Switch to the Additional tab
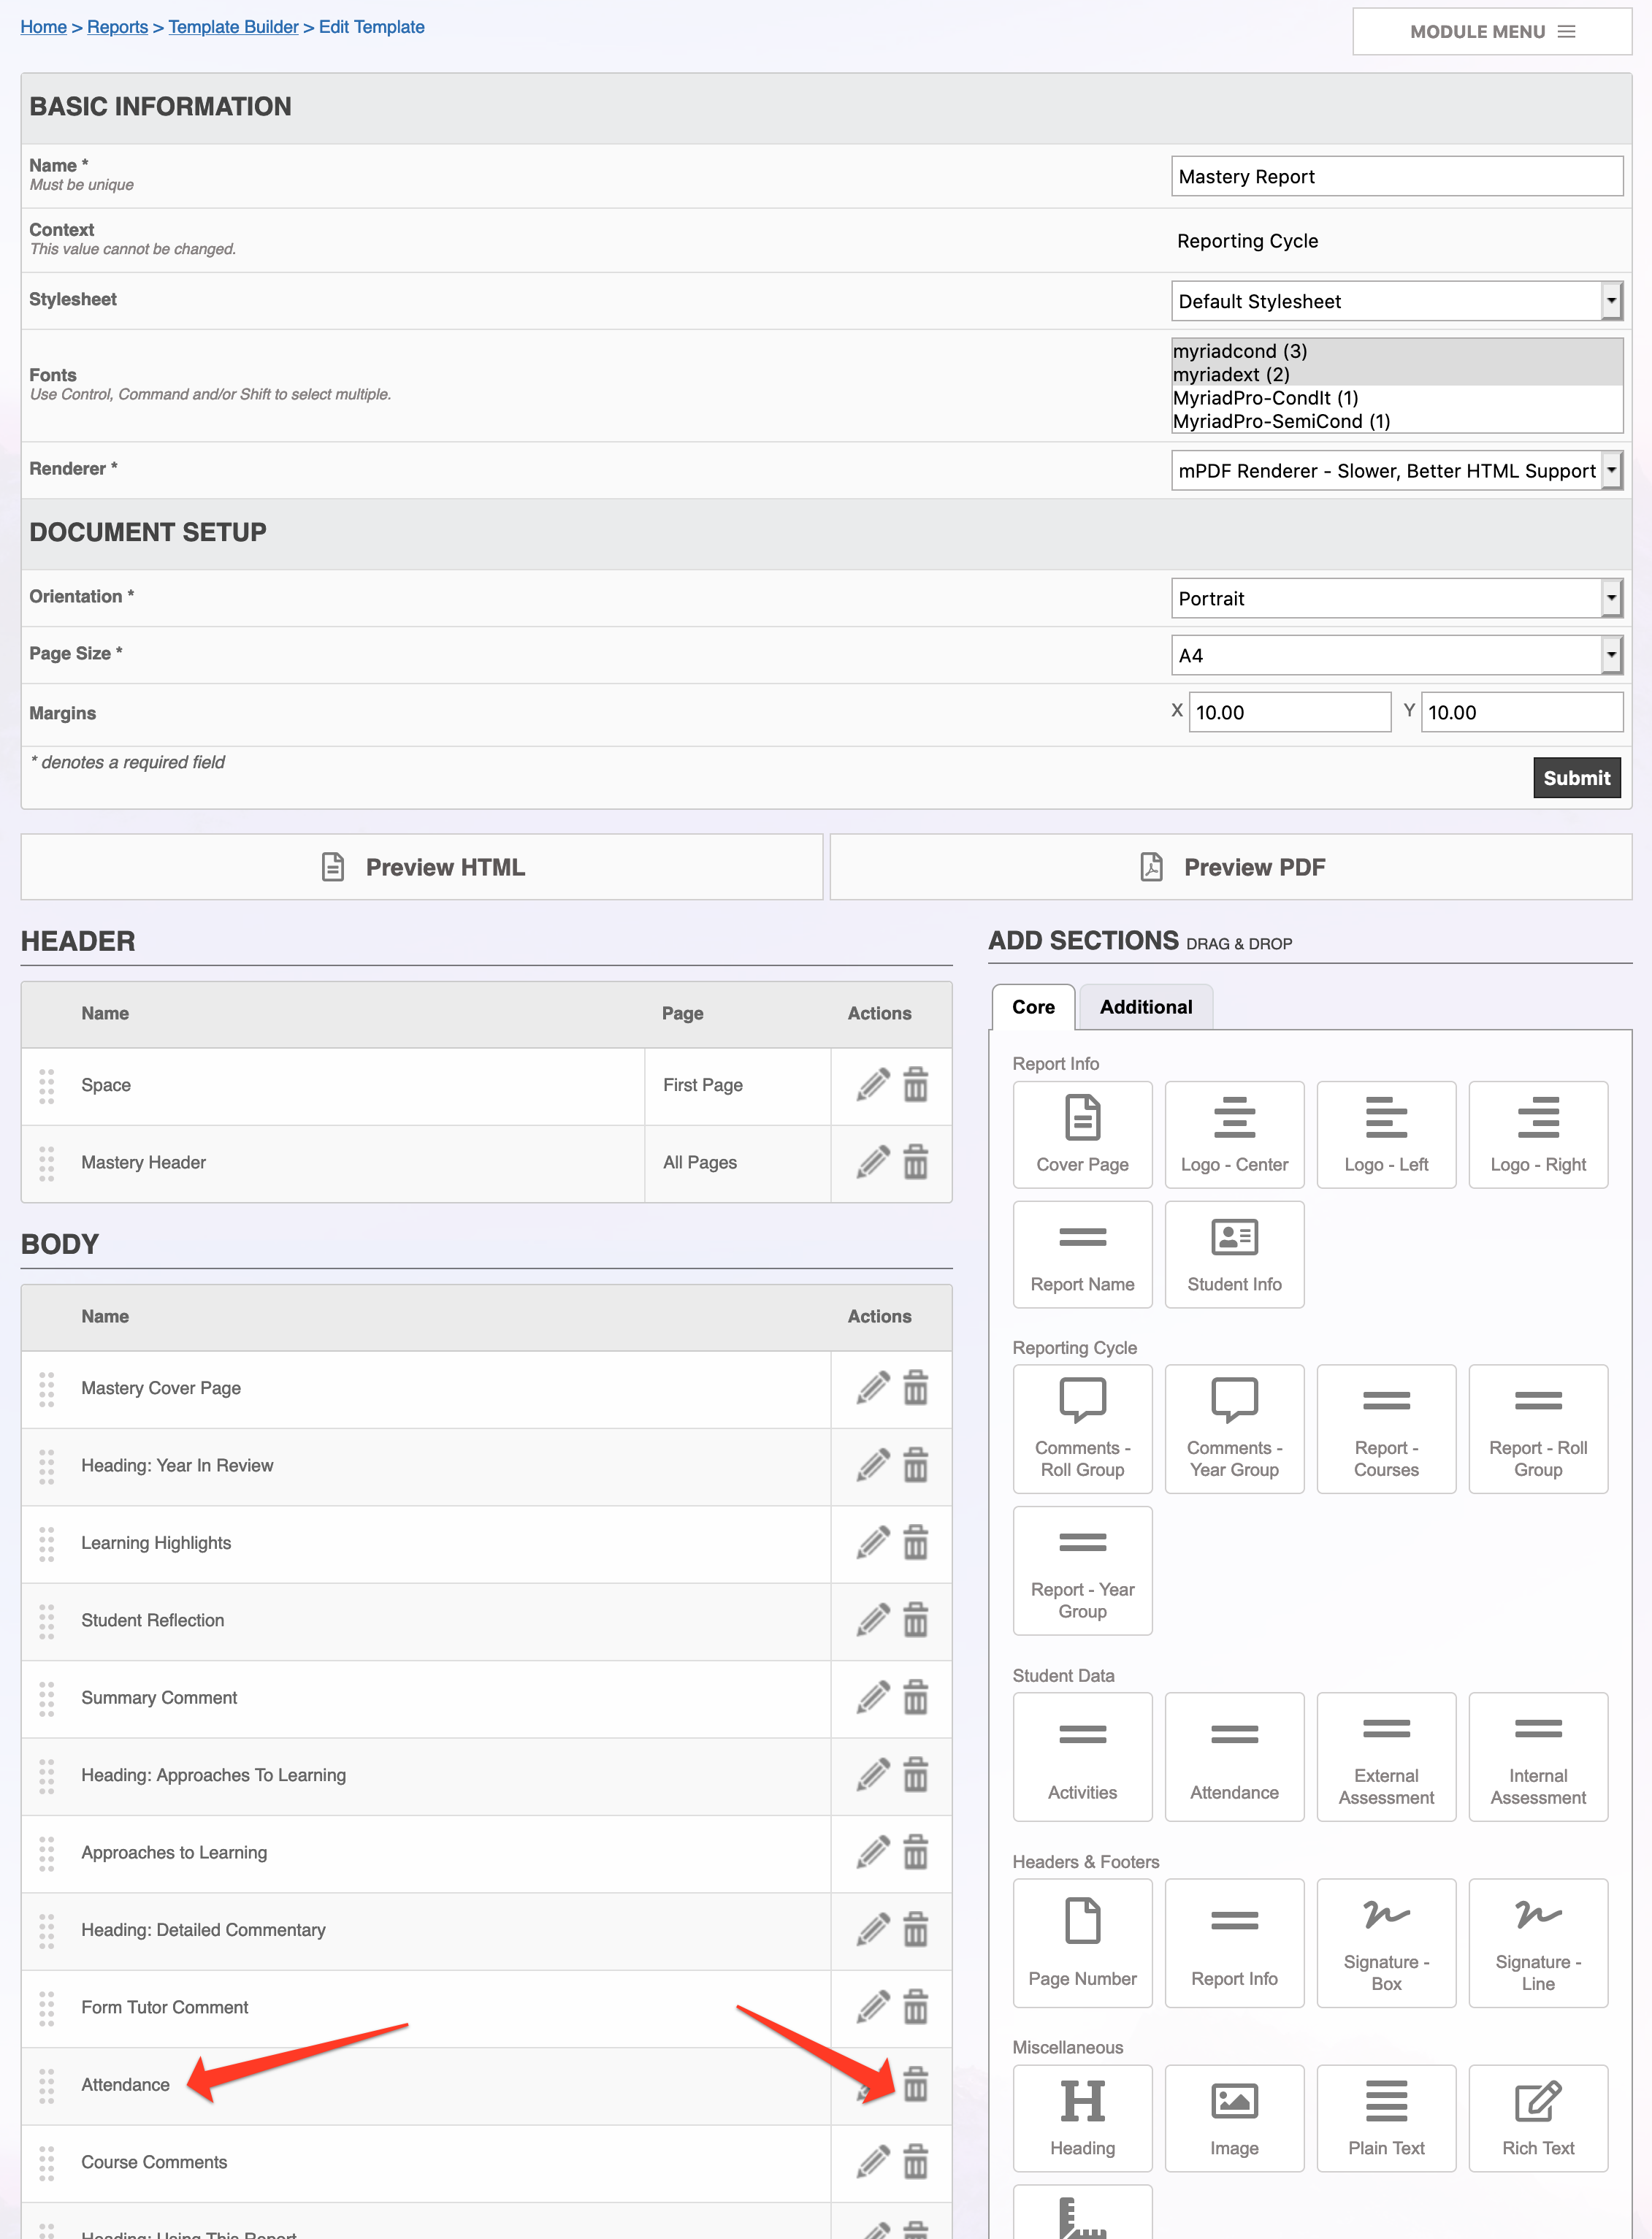Screen dimensions: 1652x2239 [x=1146, y=1007]
